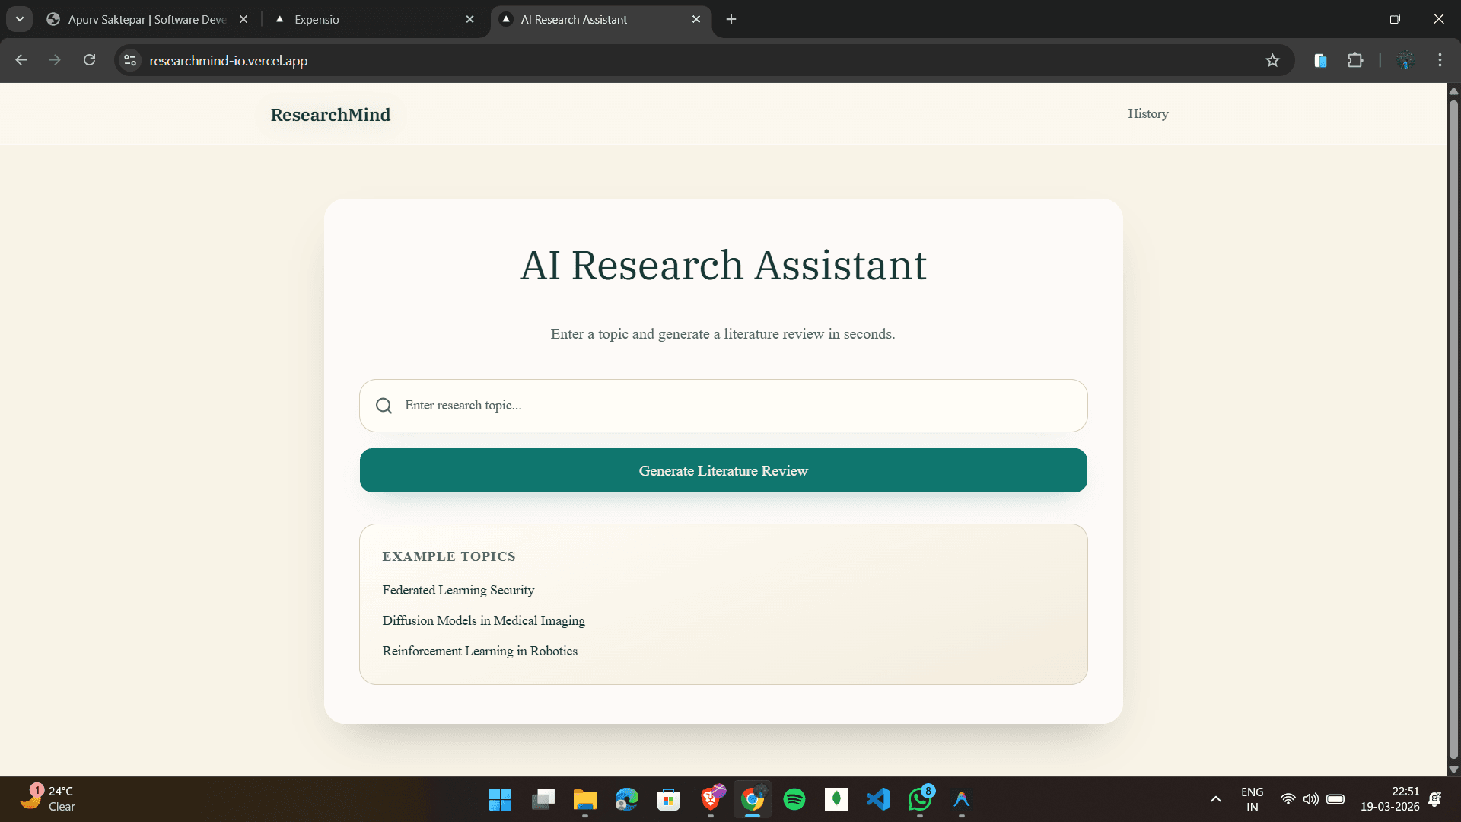Click the AI Research Assistant page heading
Image resolution: width=1461 pixels, height=822 pixels.
click(x=723, y=266)
